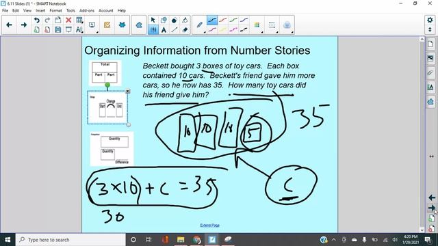Redo the last undone action
Viewport: 438px width, 246px height.
click(x=47, y=20)
